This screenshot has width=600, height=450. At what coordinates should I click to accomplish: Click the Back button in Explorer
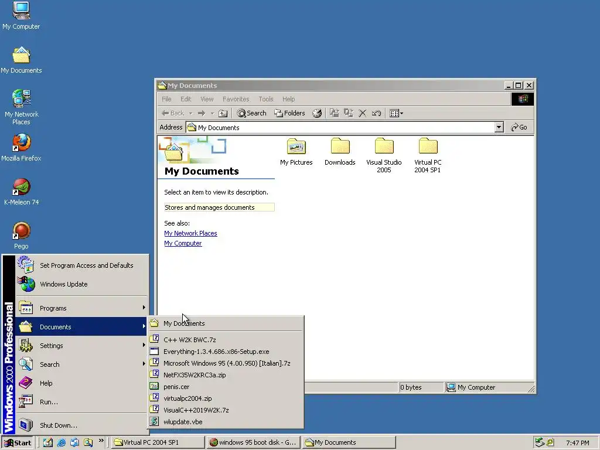click(x=173, y=113)
